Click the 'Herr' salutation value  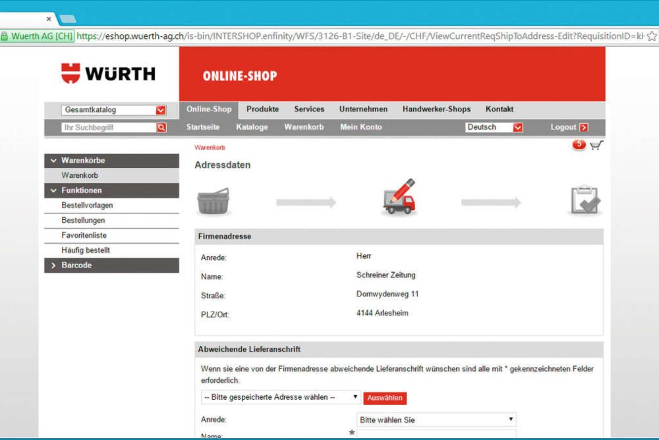tap(364, 256)
